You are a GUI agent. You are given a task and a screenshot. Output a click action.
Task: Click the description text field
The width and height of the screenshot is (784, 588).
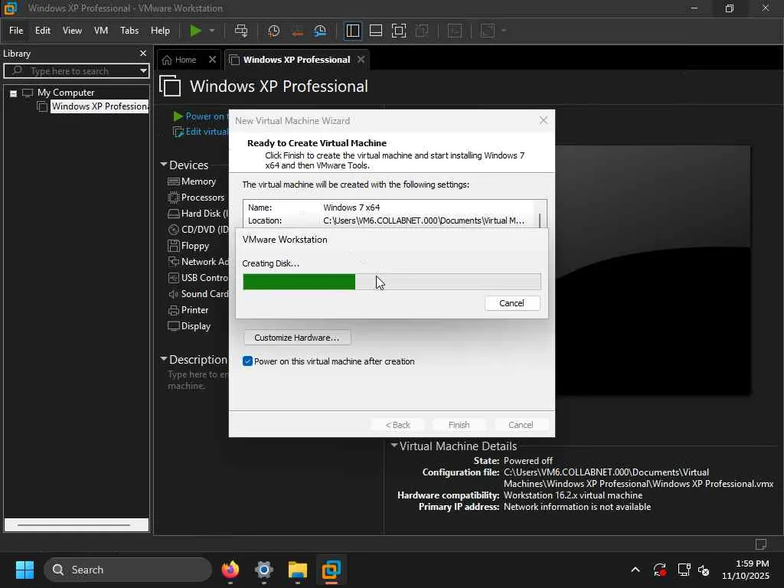(x=198, y=381)
